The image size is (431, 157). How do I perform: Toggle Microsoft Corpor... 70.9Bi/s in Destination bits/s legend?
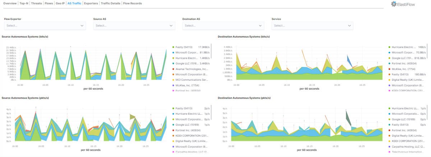[407, 53]
